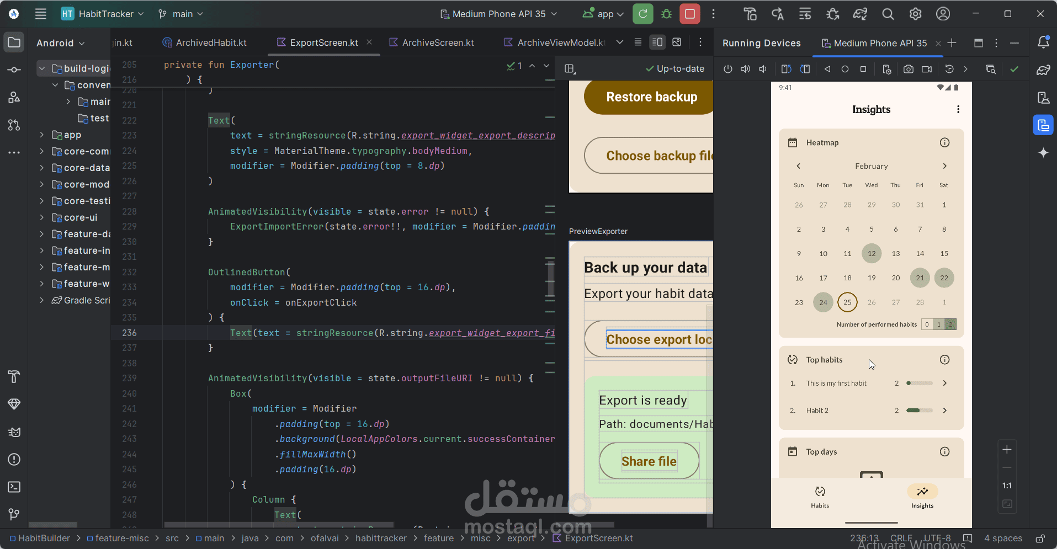Switch to the ArchiveScreen.kt tab
Screen dimensions: 1057x549
coord(432,42)
